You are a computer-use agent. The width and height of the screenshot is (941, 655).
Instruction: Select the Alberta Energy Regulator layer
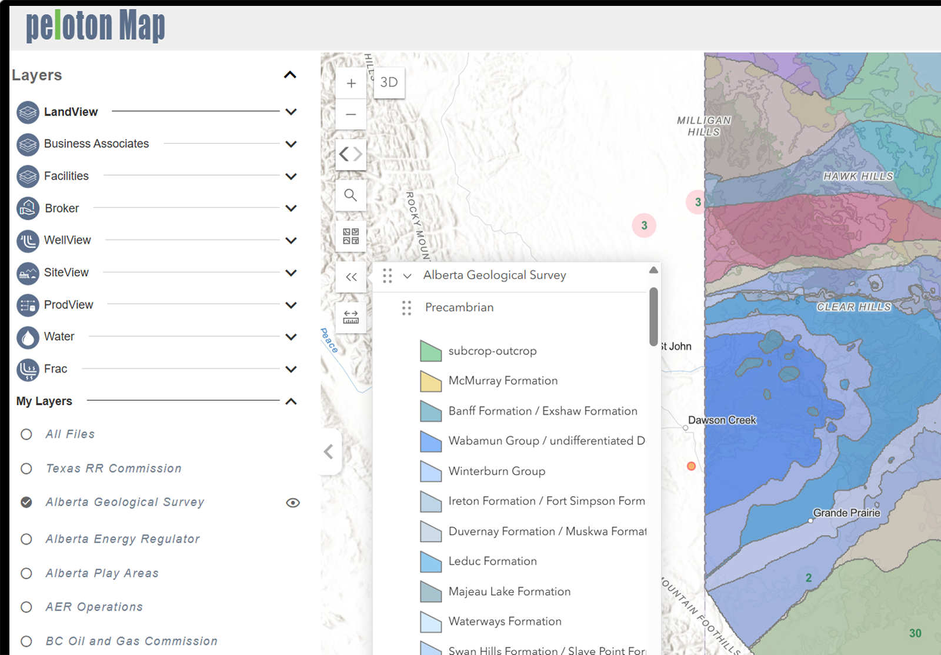click(x=26, y=539)
